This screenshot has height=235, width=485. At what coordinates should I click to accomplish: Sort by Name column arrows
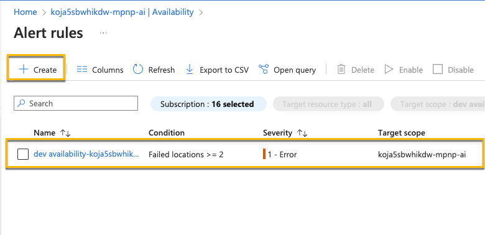point(65,133)
